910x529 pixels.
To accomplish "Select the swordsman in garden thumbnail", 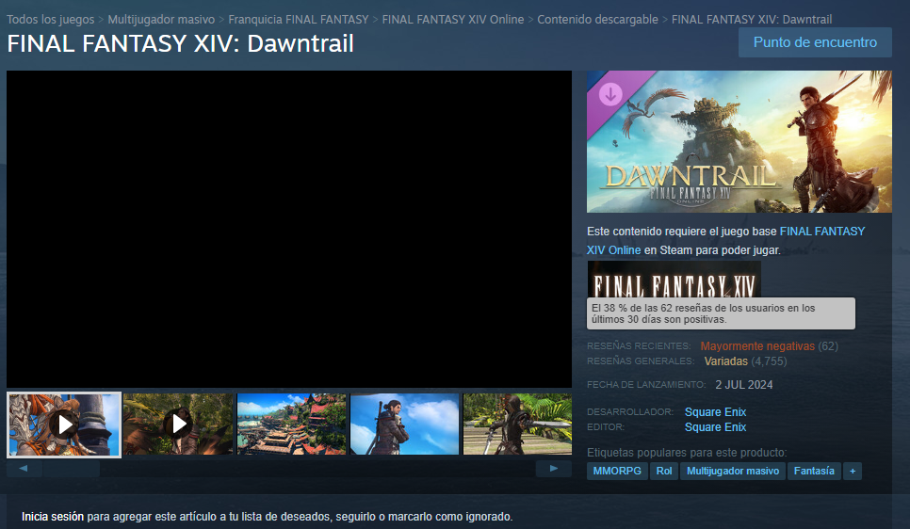I will (518, 424).
